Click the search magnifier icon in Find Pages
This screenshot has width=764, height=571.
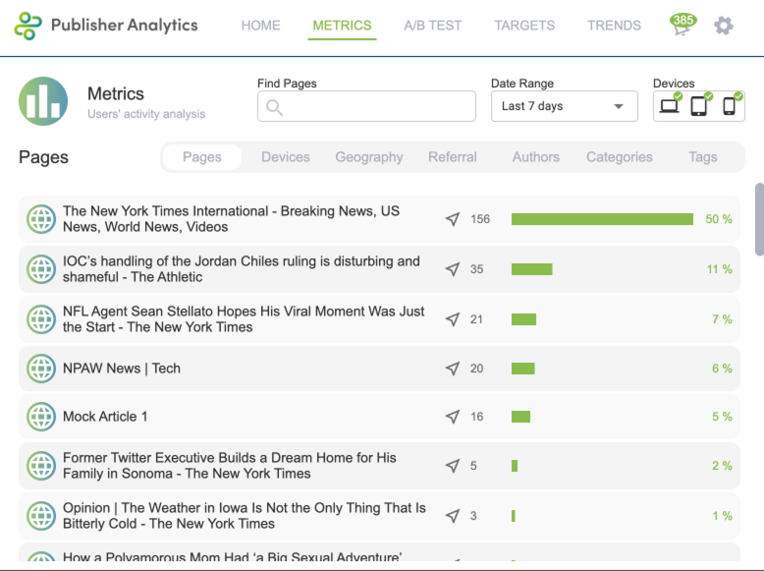[274, 107]
